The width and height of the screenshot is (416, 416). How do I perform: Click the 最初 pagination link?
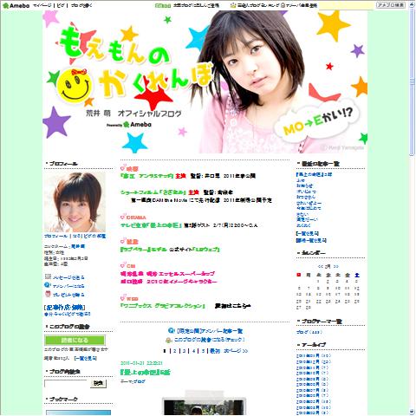pyautogui.click(x=215, y=351)
